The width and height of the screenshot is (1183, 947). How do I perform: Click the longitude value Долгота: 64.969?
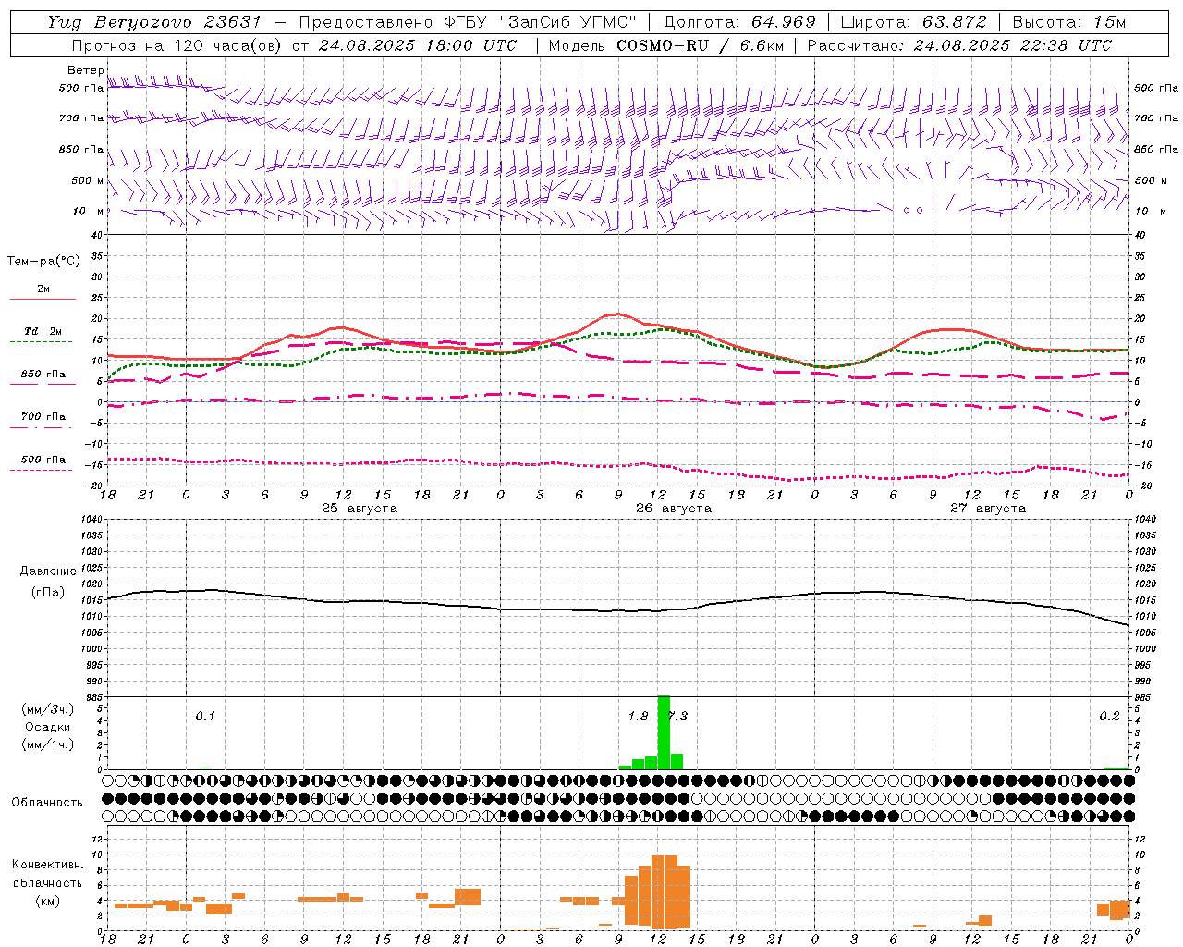point(739,22)
